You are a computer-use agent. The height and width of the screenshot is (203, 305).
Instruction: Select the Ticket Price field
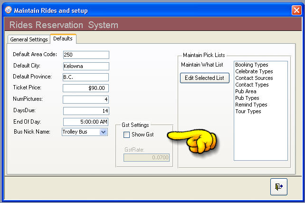[86, 88]
